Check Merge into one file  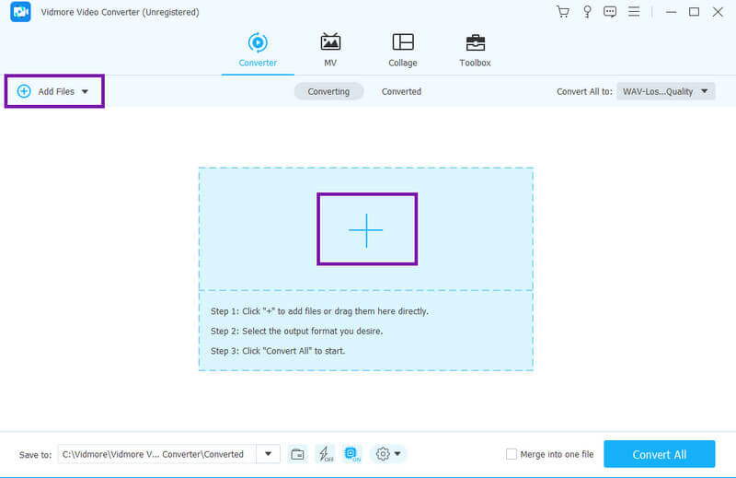(512, 454)
